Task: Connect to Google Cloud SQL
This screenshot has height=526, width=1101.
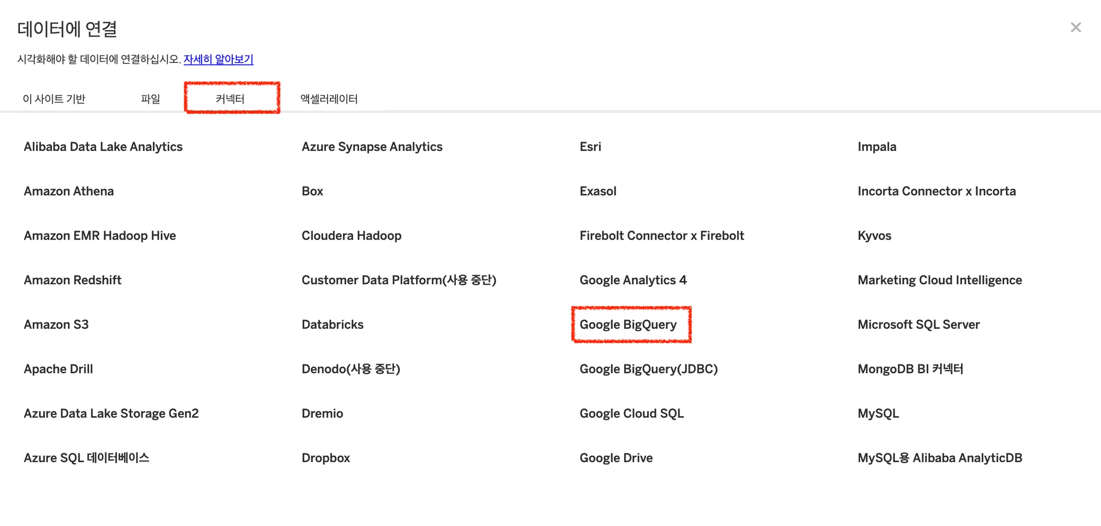Action: [632, 413]
